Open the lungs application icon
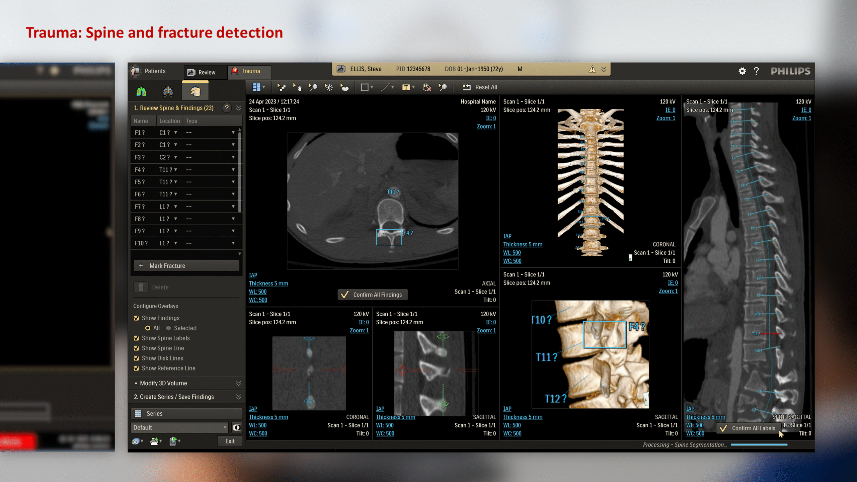857x482 pixels. [141, 91]
